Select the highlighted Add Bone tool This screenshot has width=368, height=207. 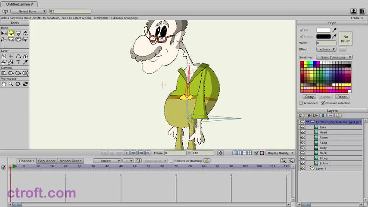11,33
